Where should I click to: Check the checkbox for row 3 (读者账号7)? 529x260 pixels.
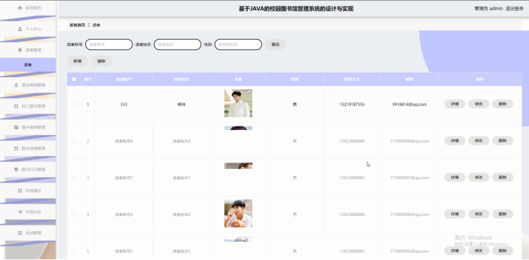pyautogui.click(x=75, y=178)
